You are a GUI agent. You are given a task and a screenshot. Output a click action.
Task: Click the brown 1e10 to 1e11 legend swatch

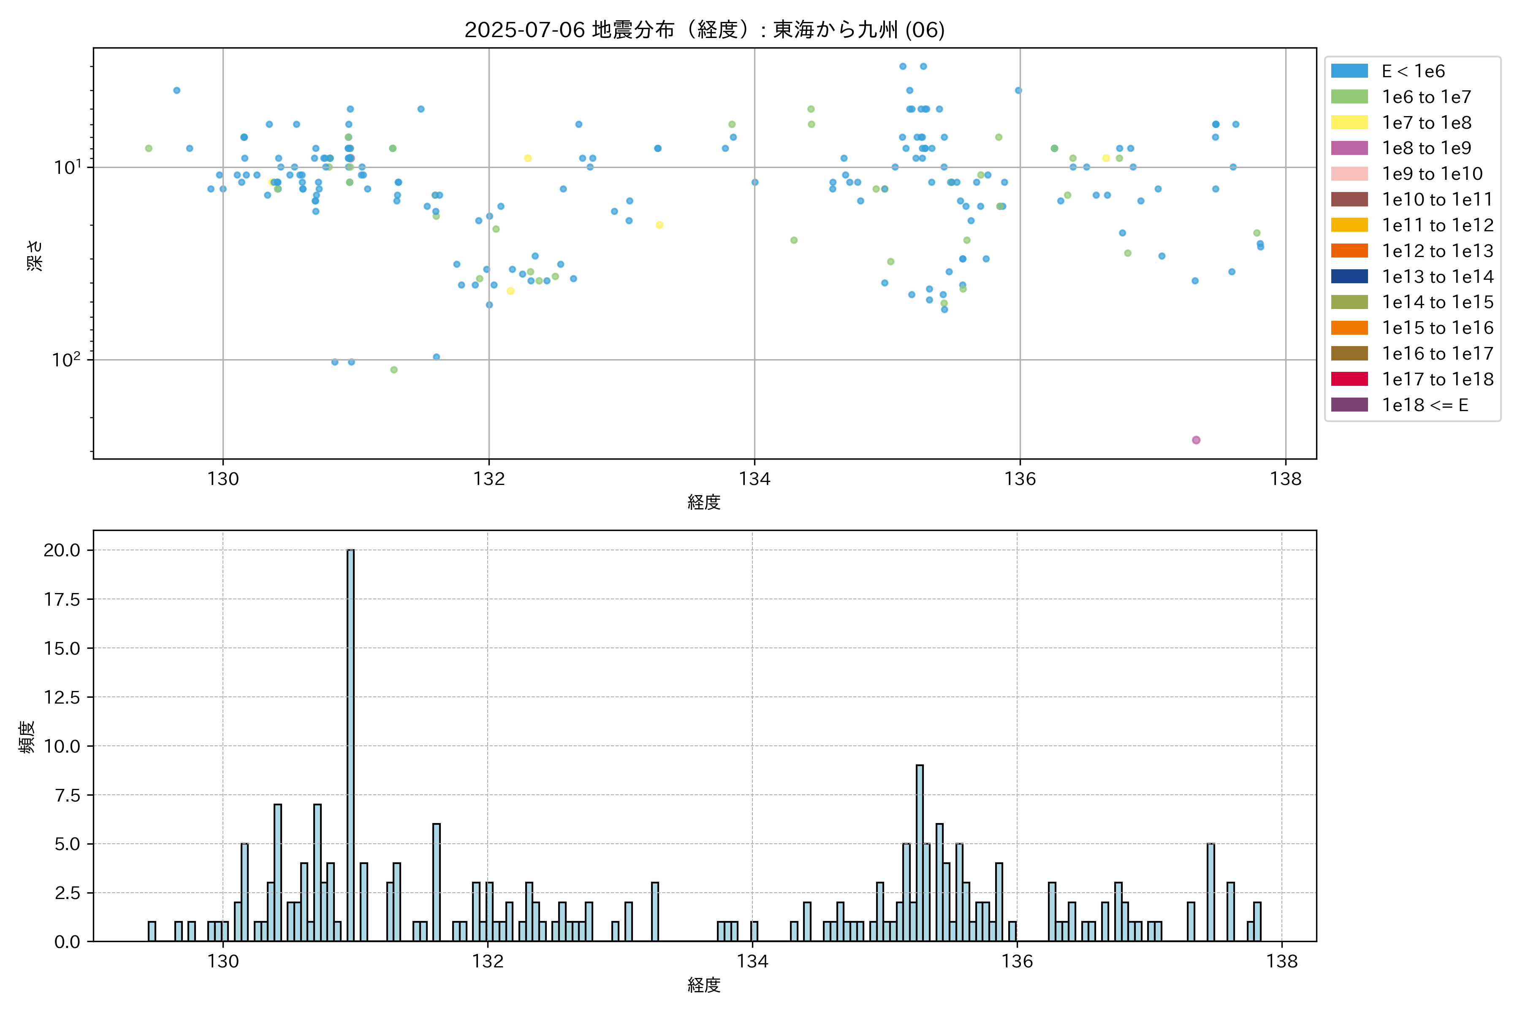(x=1349, y=200)
